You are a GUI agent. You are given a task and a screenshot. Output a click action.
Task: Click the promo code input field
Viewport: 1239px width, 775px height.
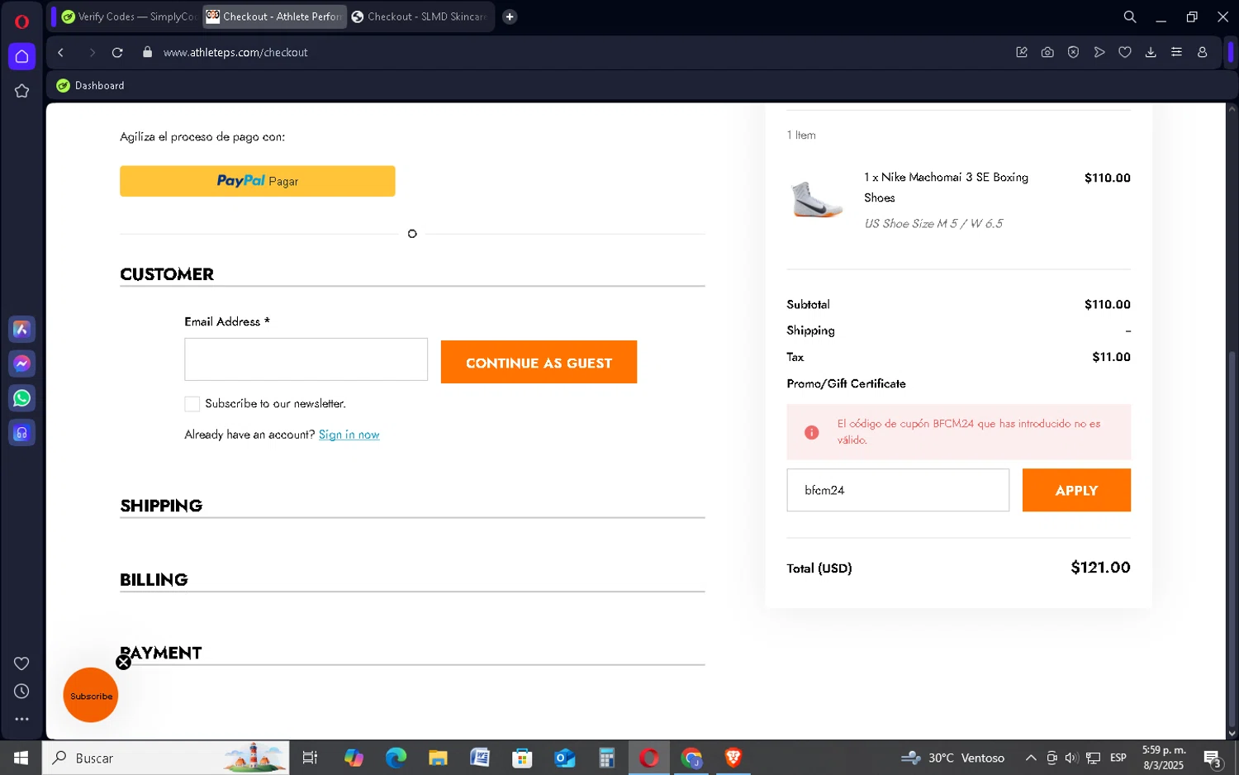(898, 490)
